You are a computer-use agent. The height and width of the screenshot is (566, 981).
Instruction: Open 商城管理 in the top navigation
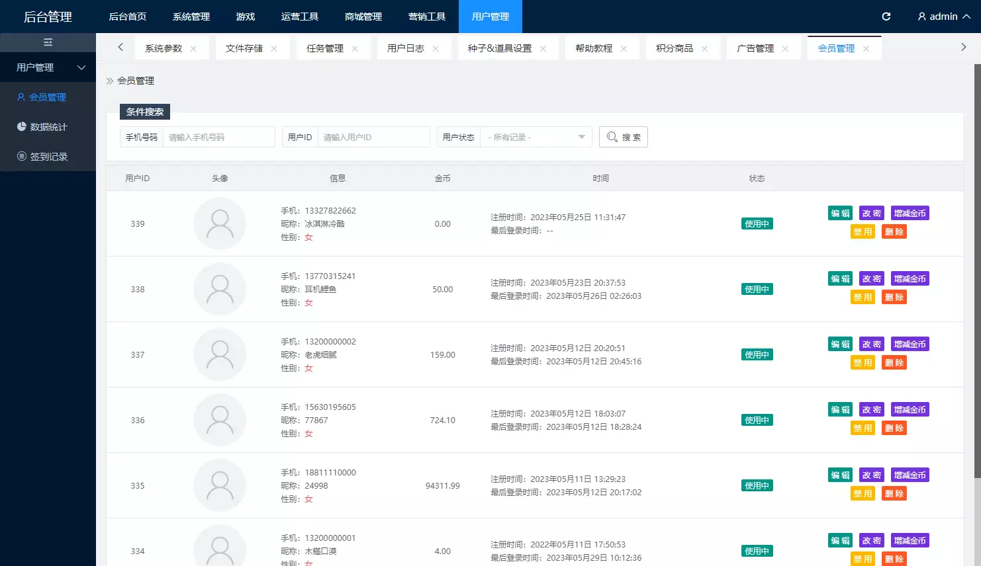tap(363, 17)
